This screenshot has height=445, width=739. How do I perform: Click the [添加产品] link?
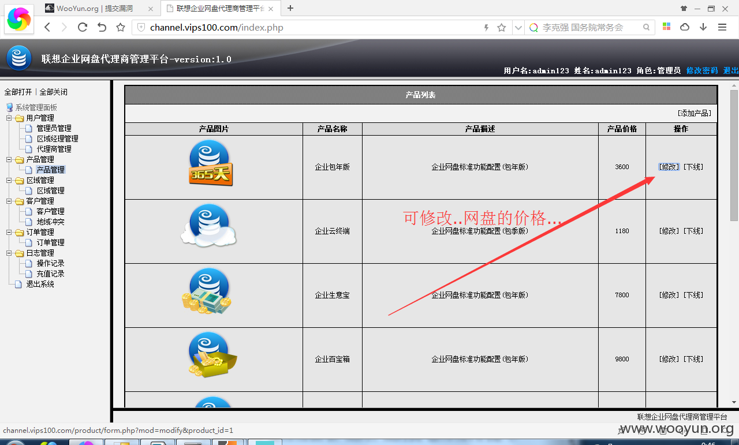695,113
